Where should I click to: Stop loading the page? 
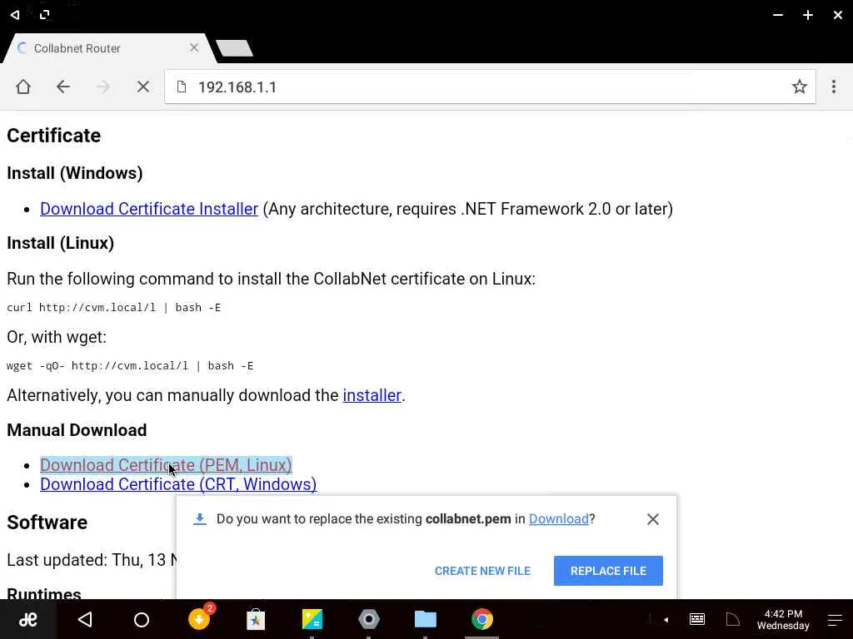[143, 87]
